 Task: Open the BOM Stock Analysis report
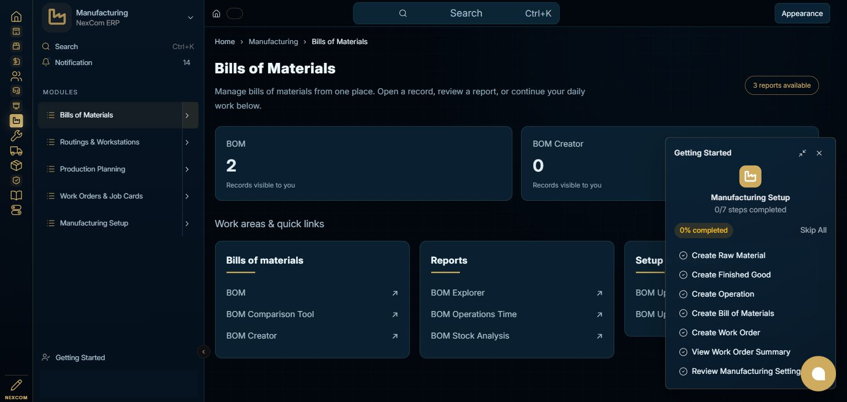coord(517,336)
